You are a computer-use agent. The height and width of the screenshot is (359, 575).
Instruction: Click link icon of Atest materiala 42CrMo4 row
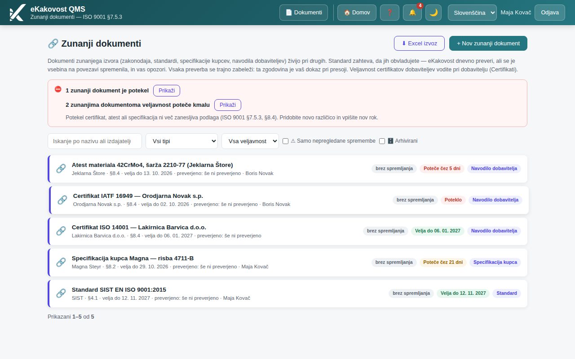pos(61,169)
